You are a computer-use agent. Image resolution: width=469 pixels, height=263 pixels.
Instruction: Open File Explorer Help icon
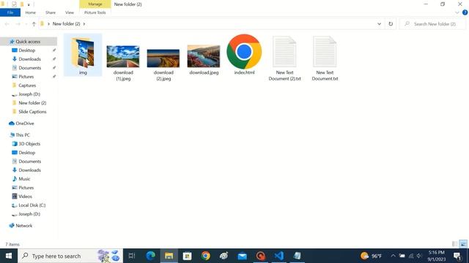pos(465,12)
